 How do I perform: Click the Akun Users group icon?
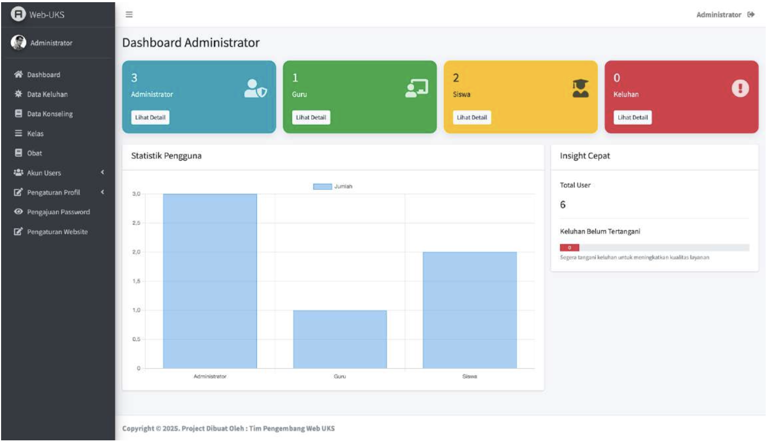pyautogui.click(x=18, y=173)
